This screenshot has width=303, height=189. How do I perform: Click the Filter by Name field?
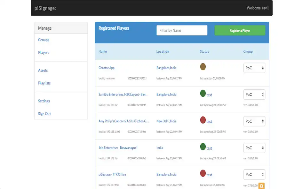click(x=182, y=31)
